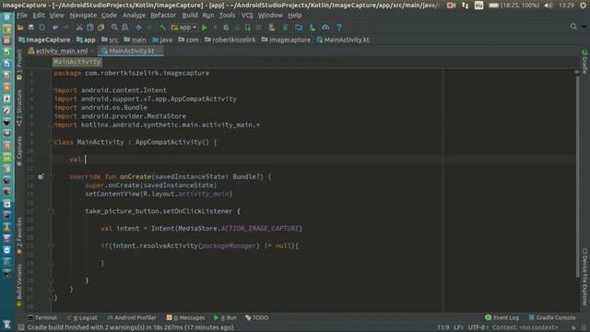Open the Logcat tool window

coord(82,317)
